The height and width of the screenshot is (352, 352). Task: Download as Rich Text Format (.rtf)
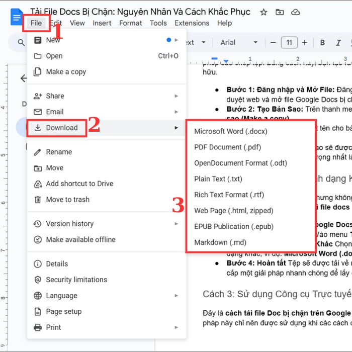[x=251, y=195]
